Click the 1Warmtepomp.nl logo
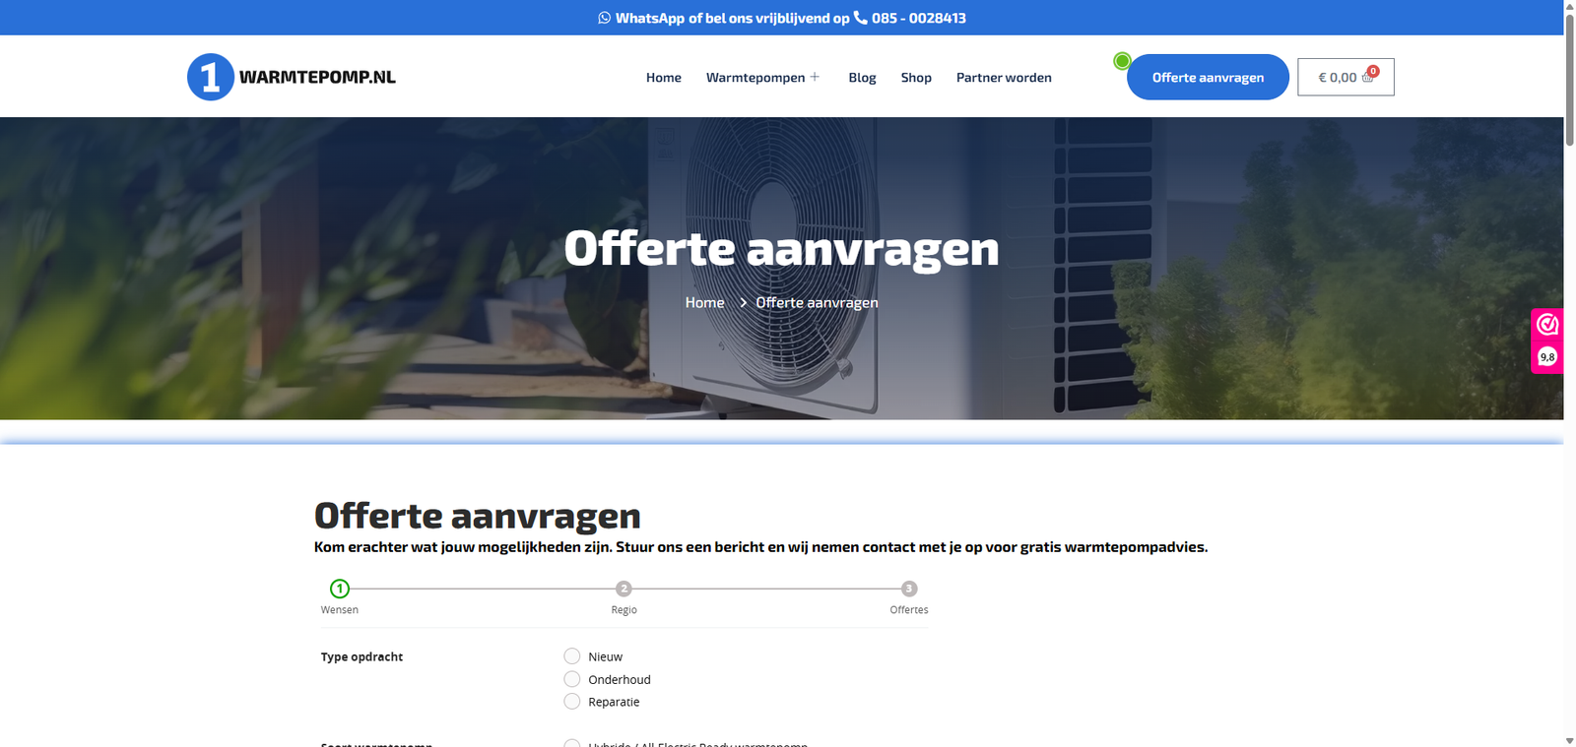 (x=292, y=77)
